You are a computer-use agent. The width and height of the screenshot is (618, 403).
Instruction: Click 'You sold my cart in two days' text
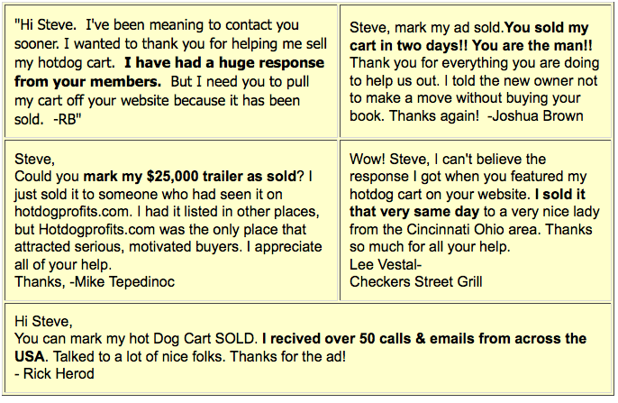click(x=469, y=36)
